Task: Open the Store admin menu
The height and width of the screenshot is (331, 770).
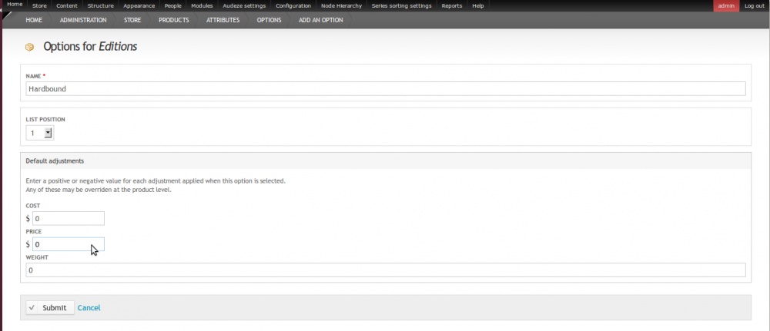Action: tap(38, 5)
